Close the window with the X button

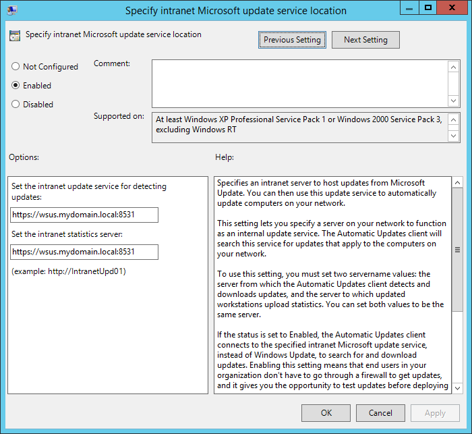452,8
